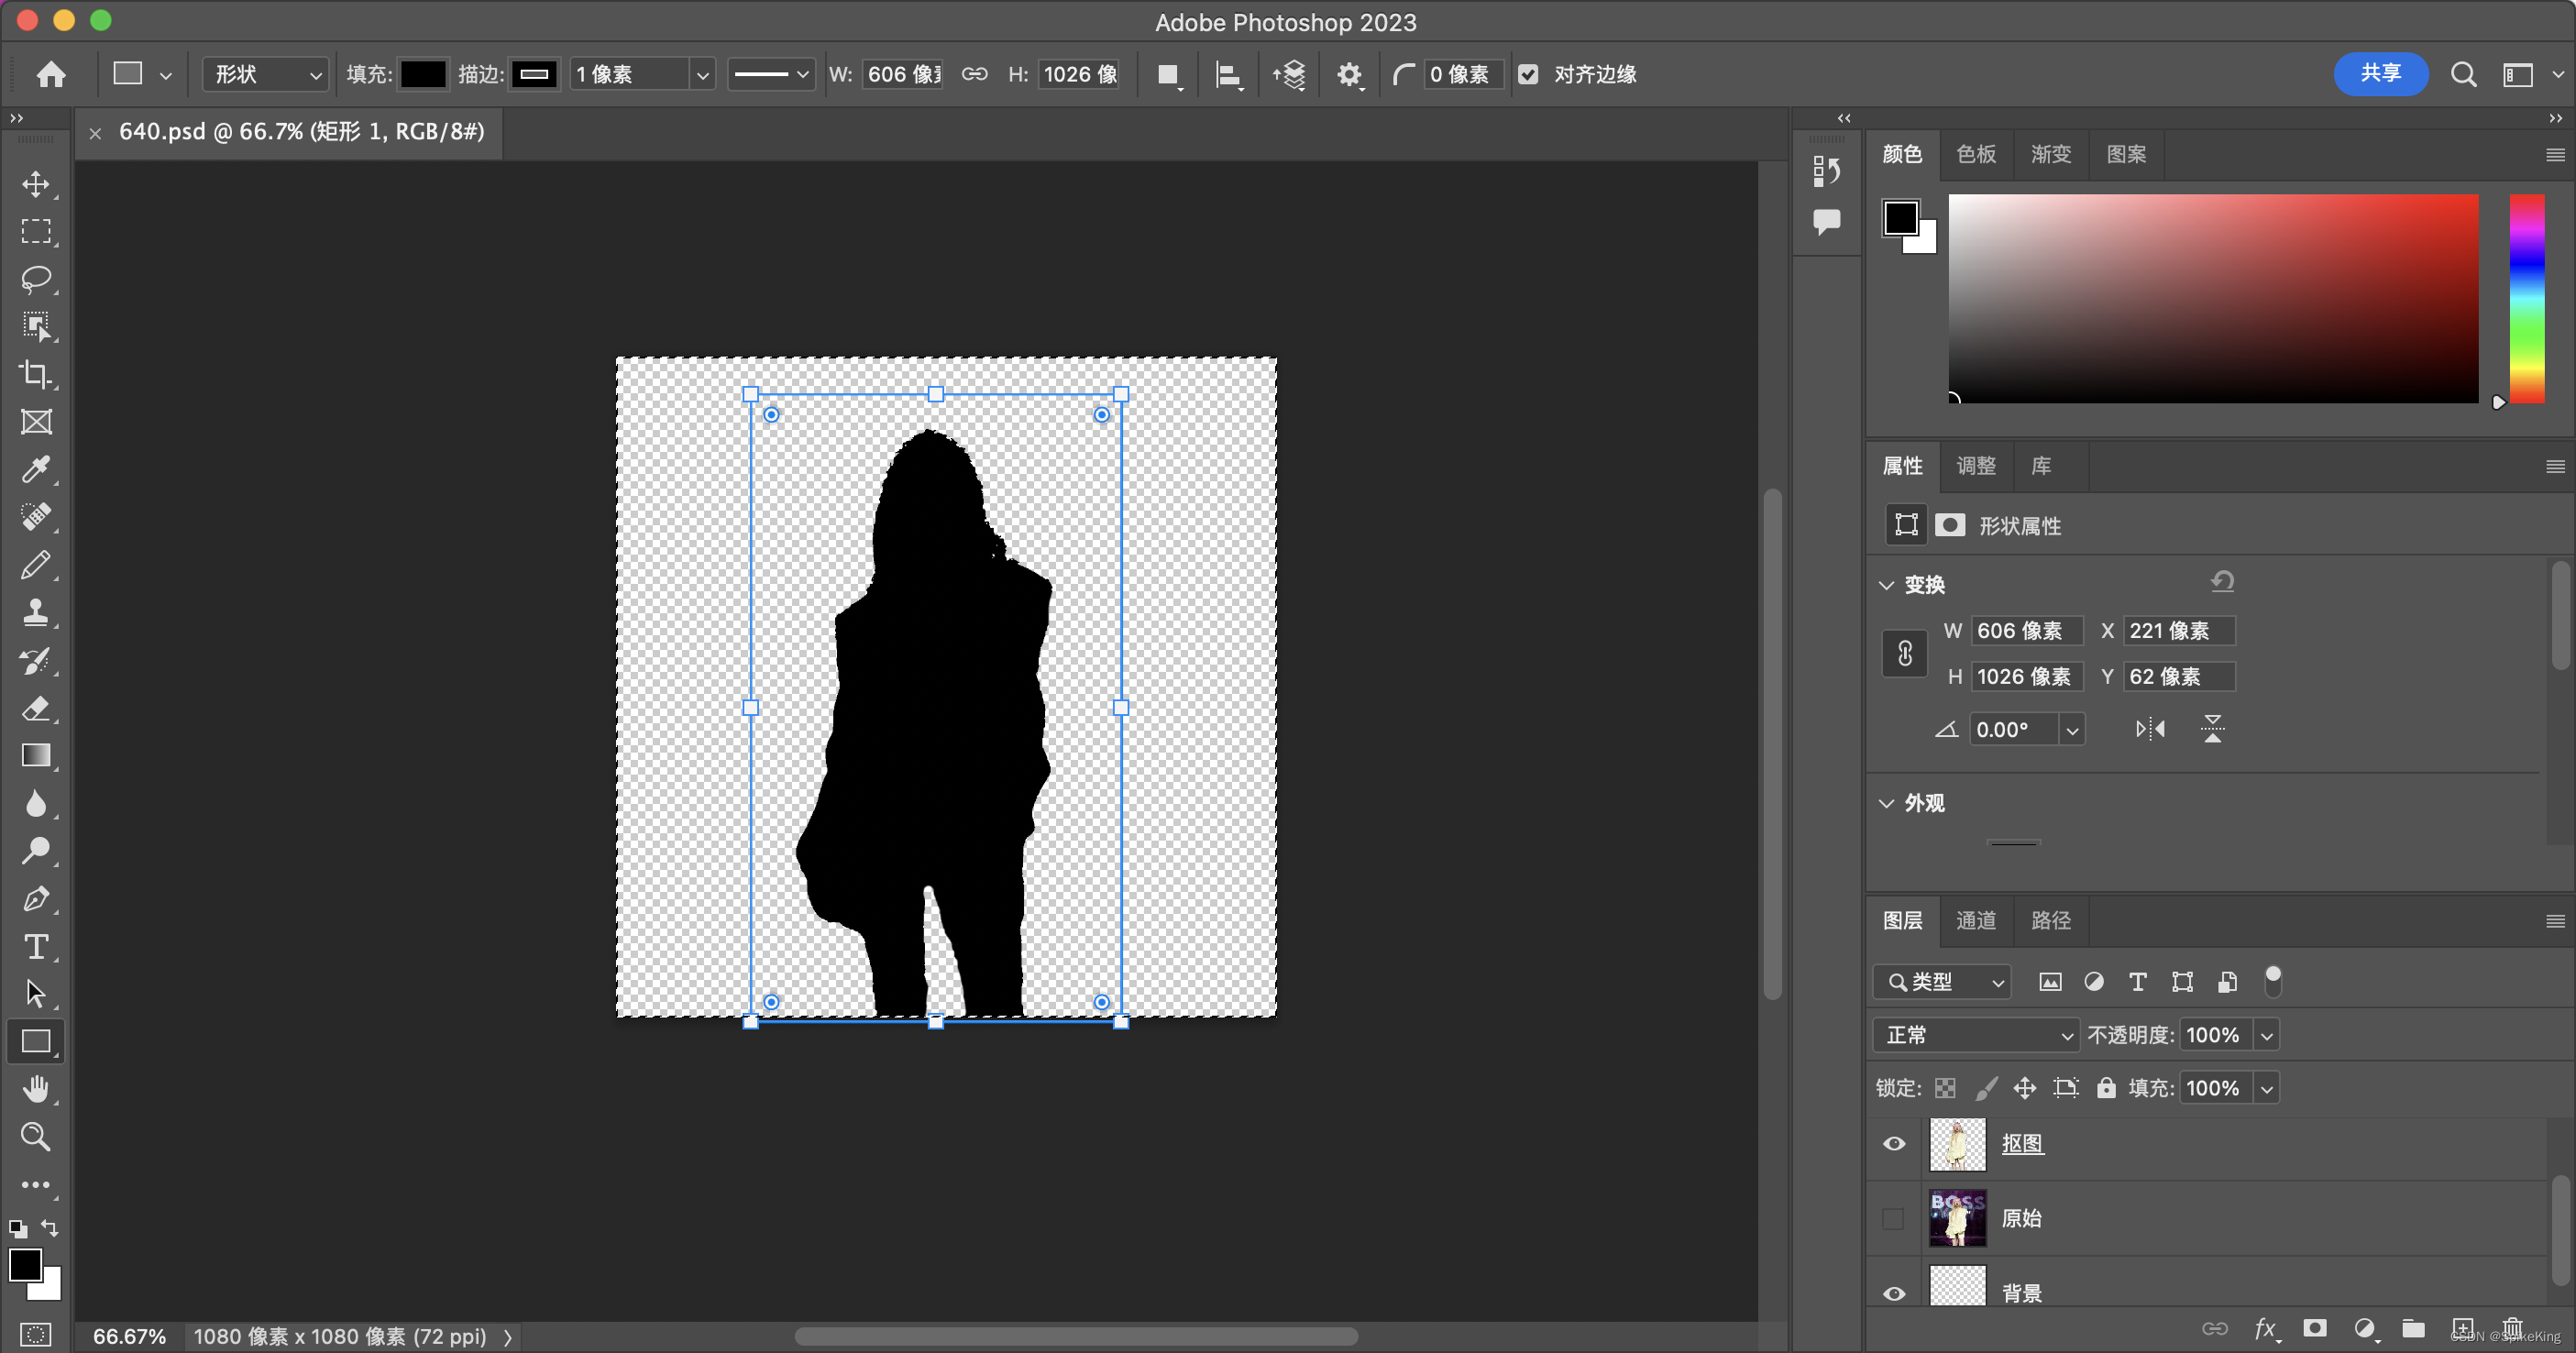Click the 填充 black color swatch
2576x1353 pixels.
(x=423, y=74)
